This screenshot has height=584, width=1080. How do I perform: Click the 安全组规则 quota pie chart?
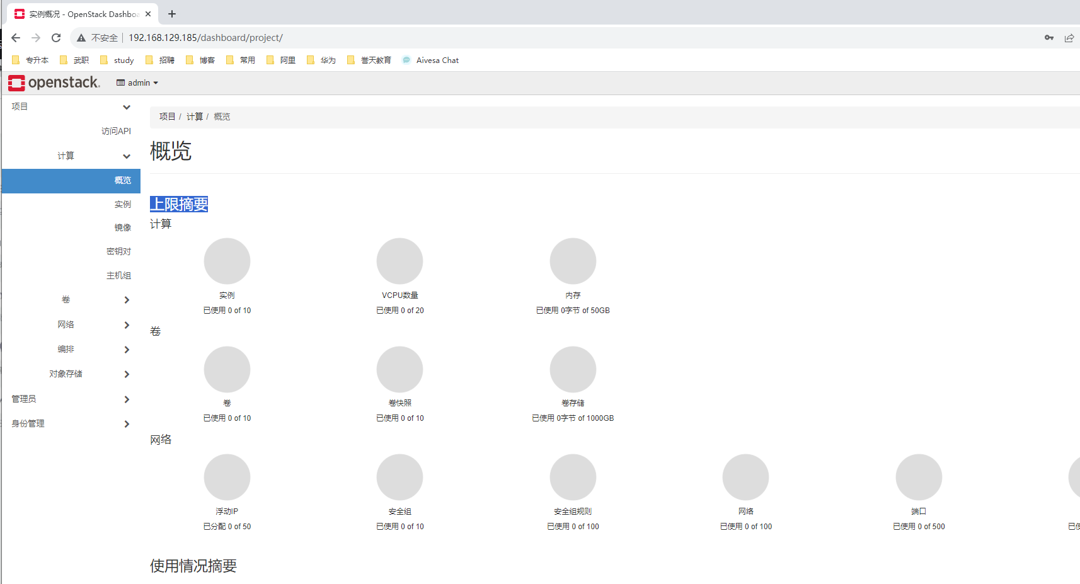tap(573, 477)
